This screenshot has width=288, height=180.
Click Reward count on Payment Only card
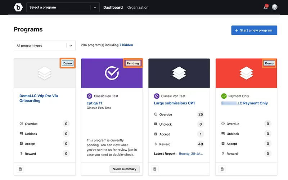click(x=268, y=154)
